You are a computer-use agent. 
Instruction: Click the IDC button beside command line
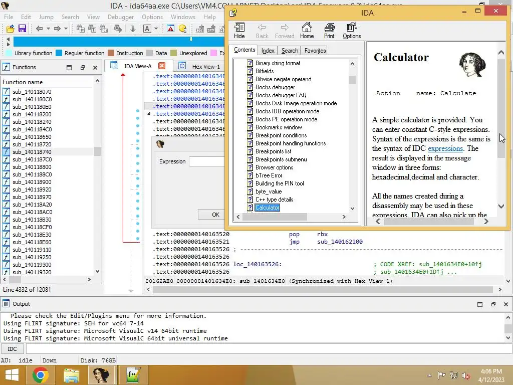[x=12, y=349]
